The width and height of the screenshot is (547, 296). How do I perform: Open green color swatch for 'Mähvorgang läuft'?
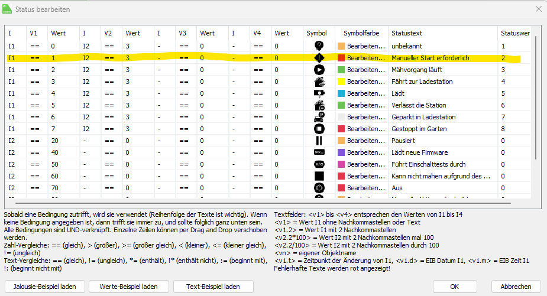[341, 70]
